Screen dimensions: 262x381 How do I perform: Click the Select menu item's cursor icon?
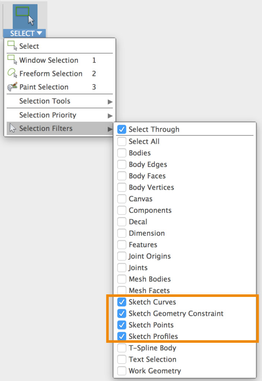[11, 46]
